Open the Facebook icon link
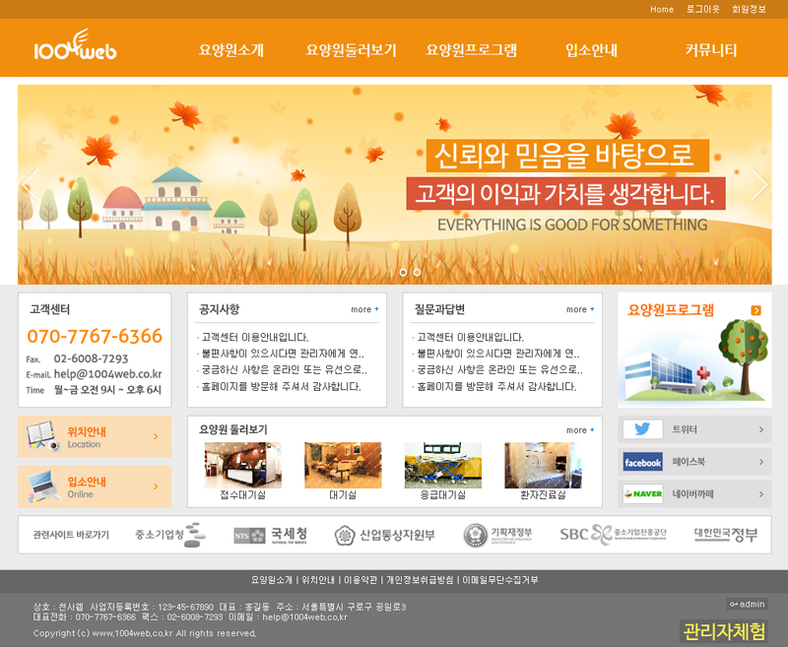The height and width of the screenshot is (647, 788). click(642, 462)
